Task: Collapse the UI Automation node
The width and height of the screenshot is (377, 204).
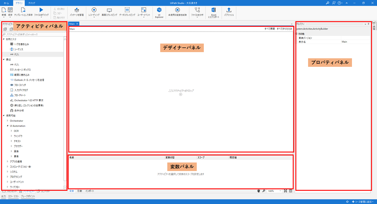Action: (x=8, y=126)
